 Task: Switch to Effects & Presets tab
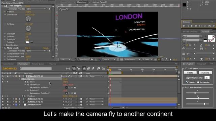click(190, 32)
